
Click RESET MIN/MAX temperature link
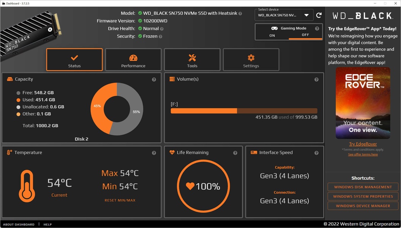coord(120,200)
